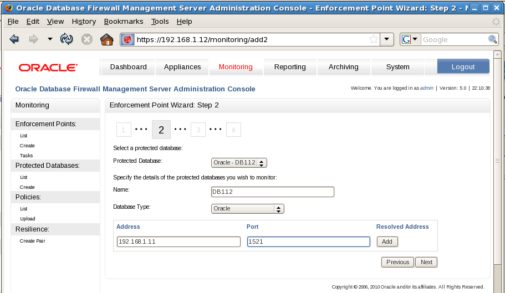Click the Reload page icon
Screen dimensions: 505x293
point(67,39)
